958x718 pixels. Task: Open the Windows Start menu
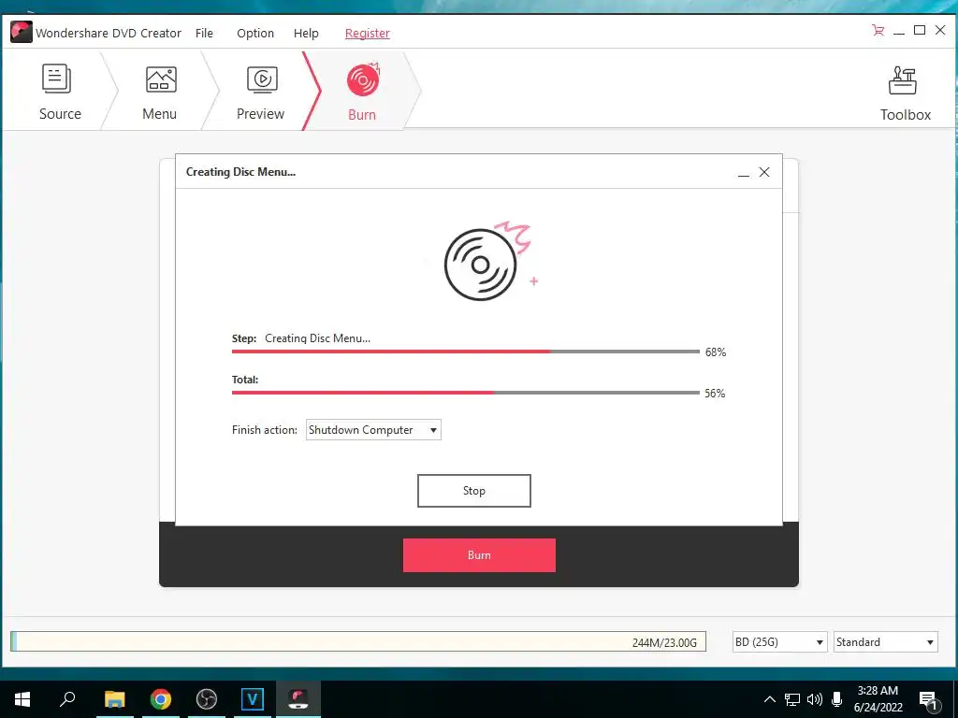coord(22,699)
